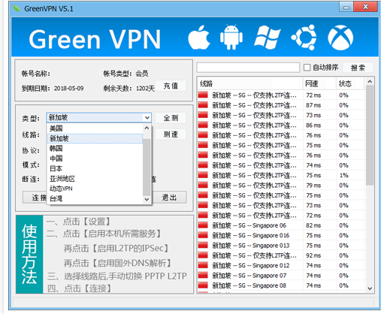The height and width of the screenshot is (314, 381).
Task: Click the server search input field
Action: pos(248,68)
